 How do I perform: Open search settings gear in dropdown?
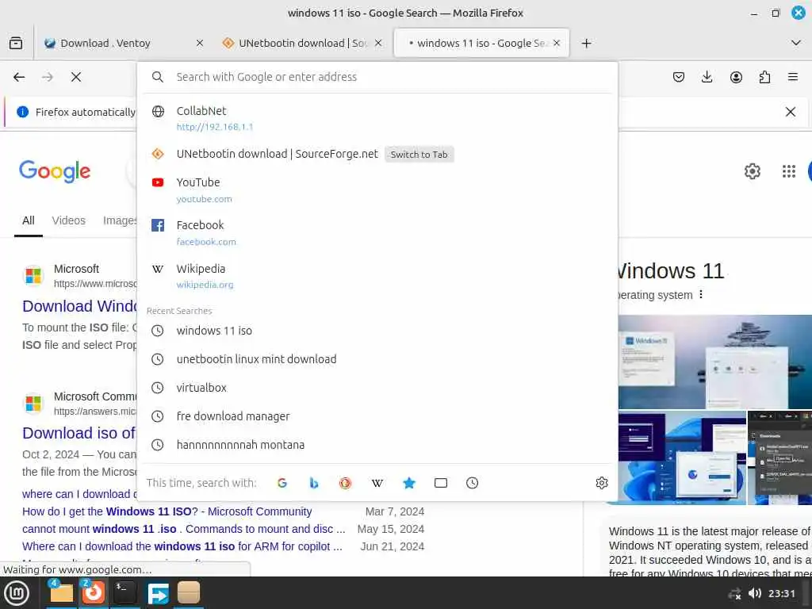click(x=602, y=483)
